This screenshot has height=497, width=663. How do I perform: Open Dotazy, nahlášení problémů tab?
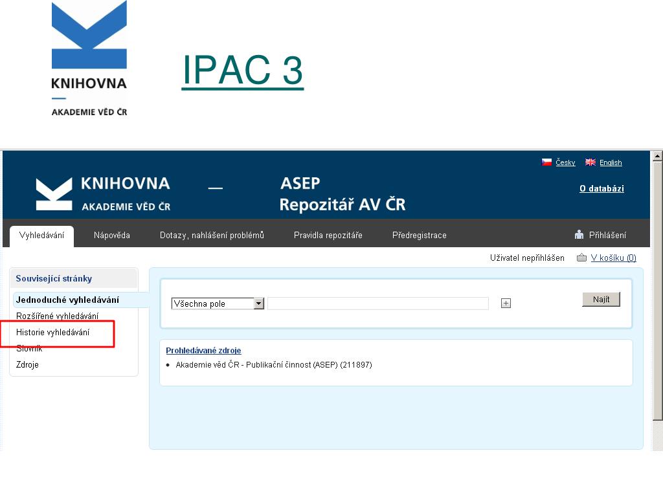pyautogui.click(x=212, y=236)
